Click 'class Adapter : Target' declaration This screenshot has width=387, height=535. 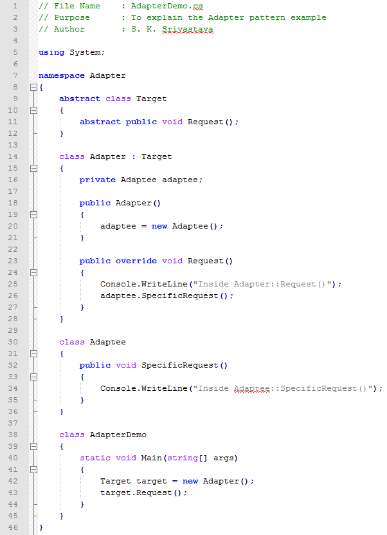(116, 156)
